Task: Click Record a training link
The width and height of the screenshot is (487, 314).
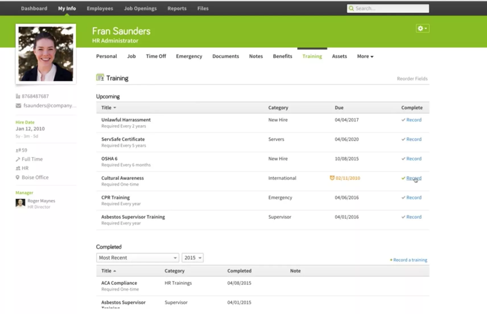Action: (410, 259)
